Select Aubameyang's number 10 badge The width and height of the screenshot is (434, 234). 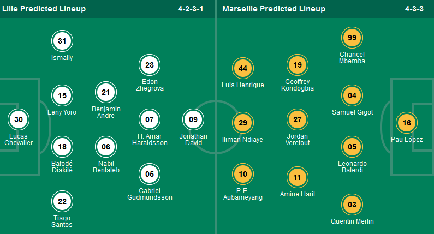(243, 174)
